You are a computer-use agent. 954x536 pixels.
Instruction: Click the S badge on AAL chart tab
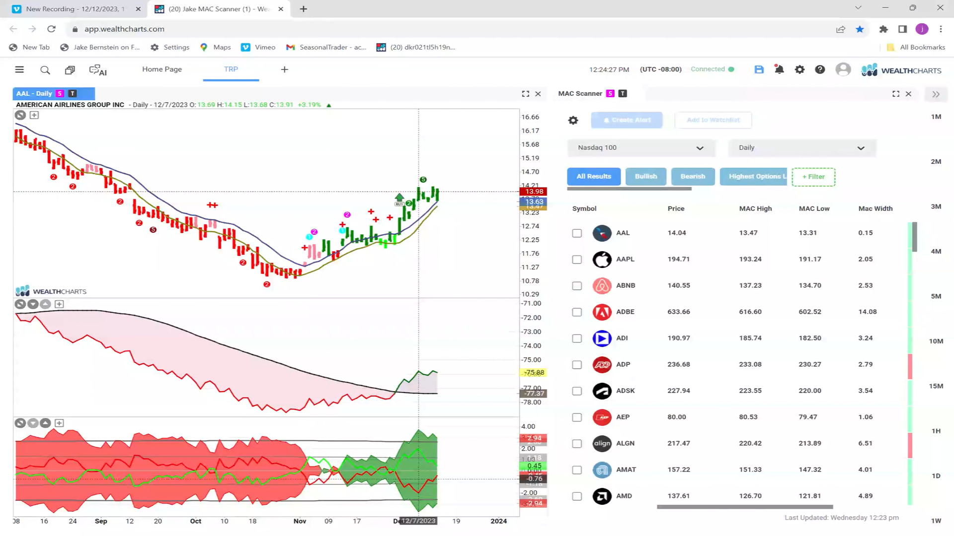point(60,93)
